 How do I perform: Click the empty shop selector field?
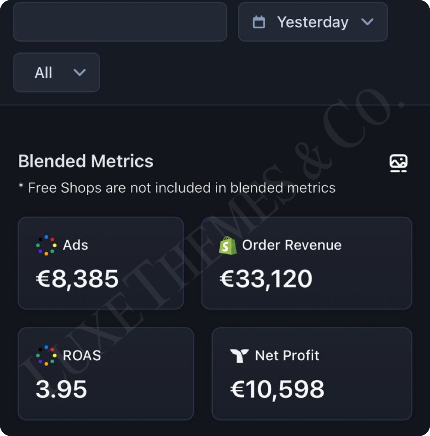(120, 22)
